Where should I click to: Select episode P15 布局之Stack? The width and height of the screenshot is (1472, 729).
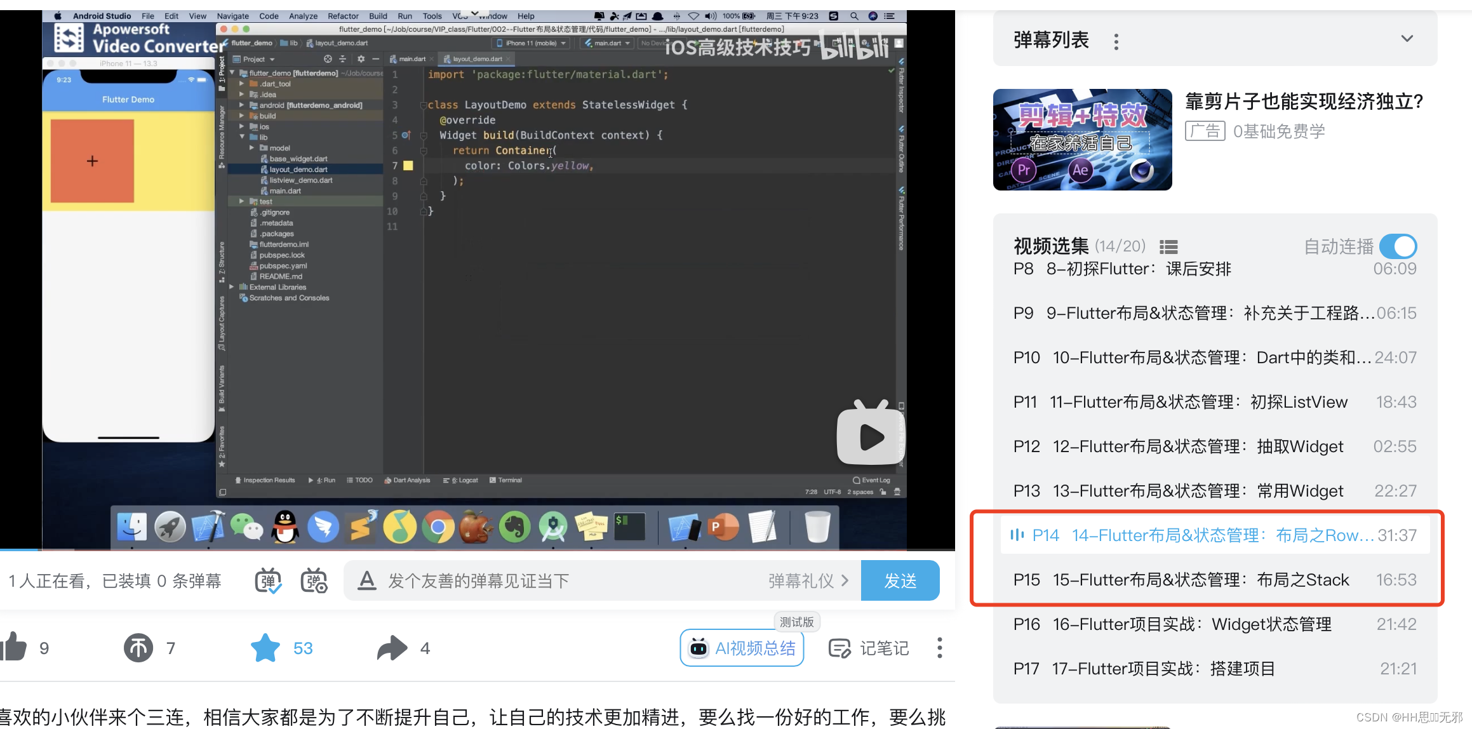coord(1214,580)
